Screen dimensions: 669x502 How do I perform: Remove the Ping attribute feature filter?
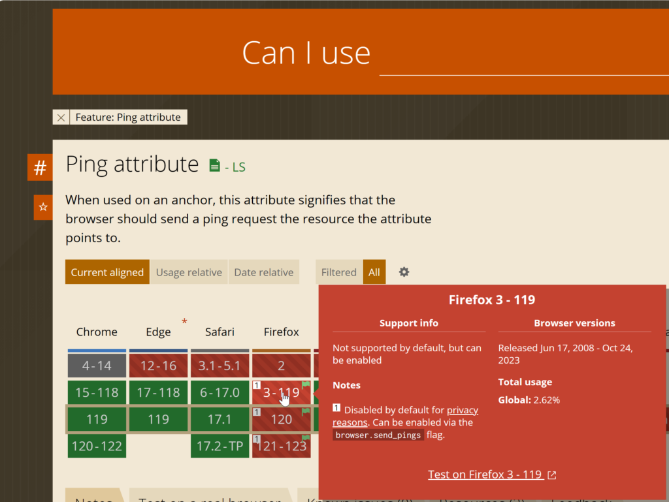(x=61, y=118)
